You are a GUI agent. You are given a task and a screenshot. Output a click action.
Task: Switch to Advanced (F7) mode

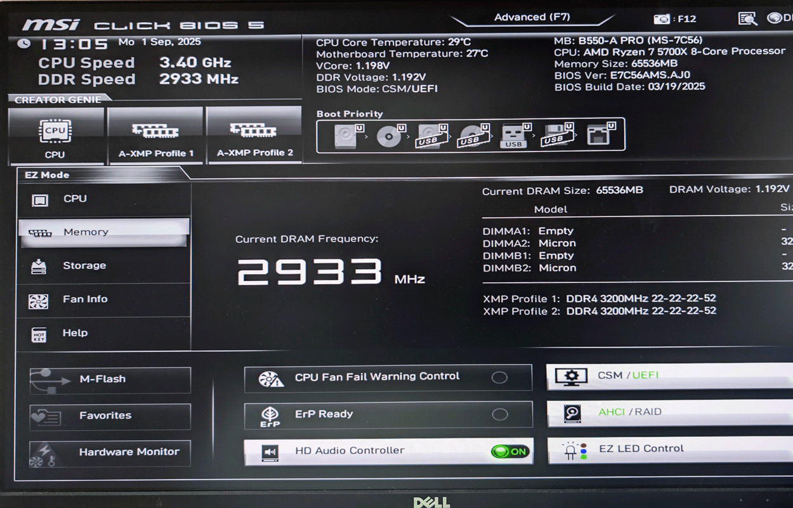pos(532,17)
